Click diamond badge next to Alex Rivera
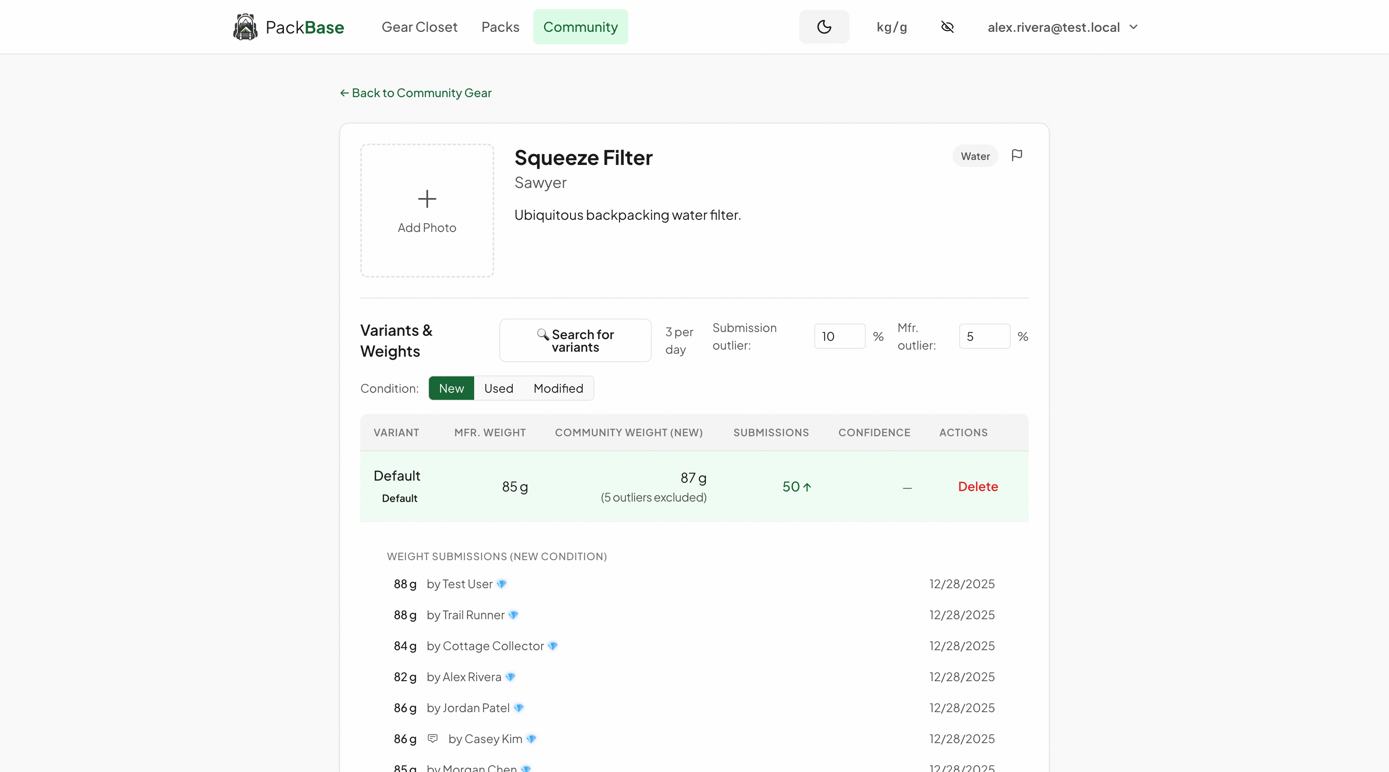The height and width of the screenshot is (772, 1389). pos(510,677)
